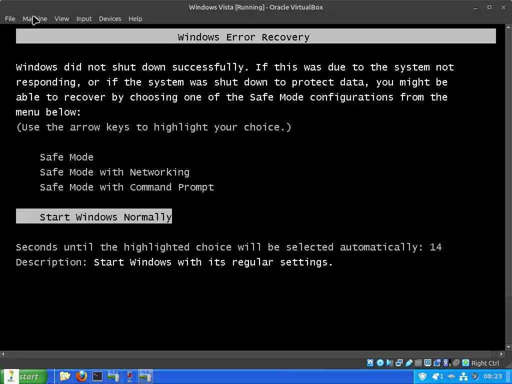Image resolution: width=512 pixels, height=384 pixels.
Task: Click the removable drive tray icon
Action: [x=451, y=376]
